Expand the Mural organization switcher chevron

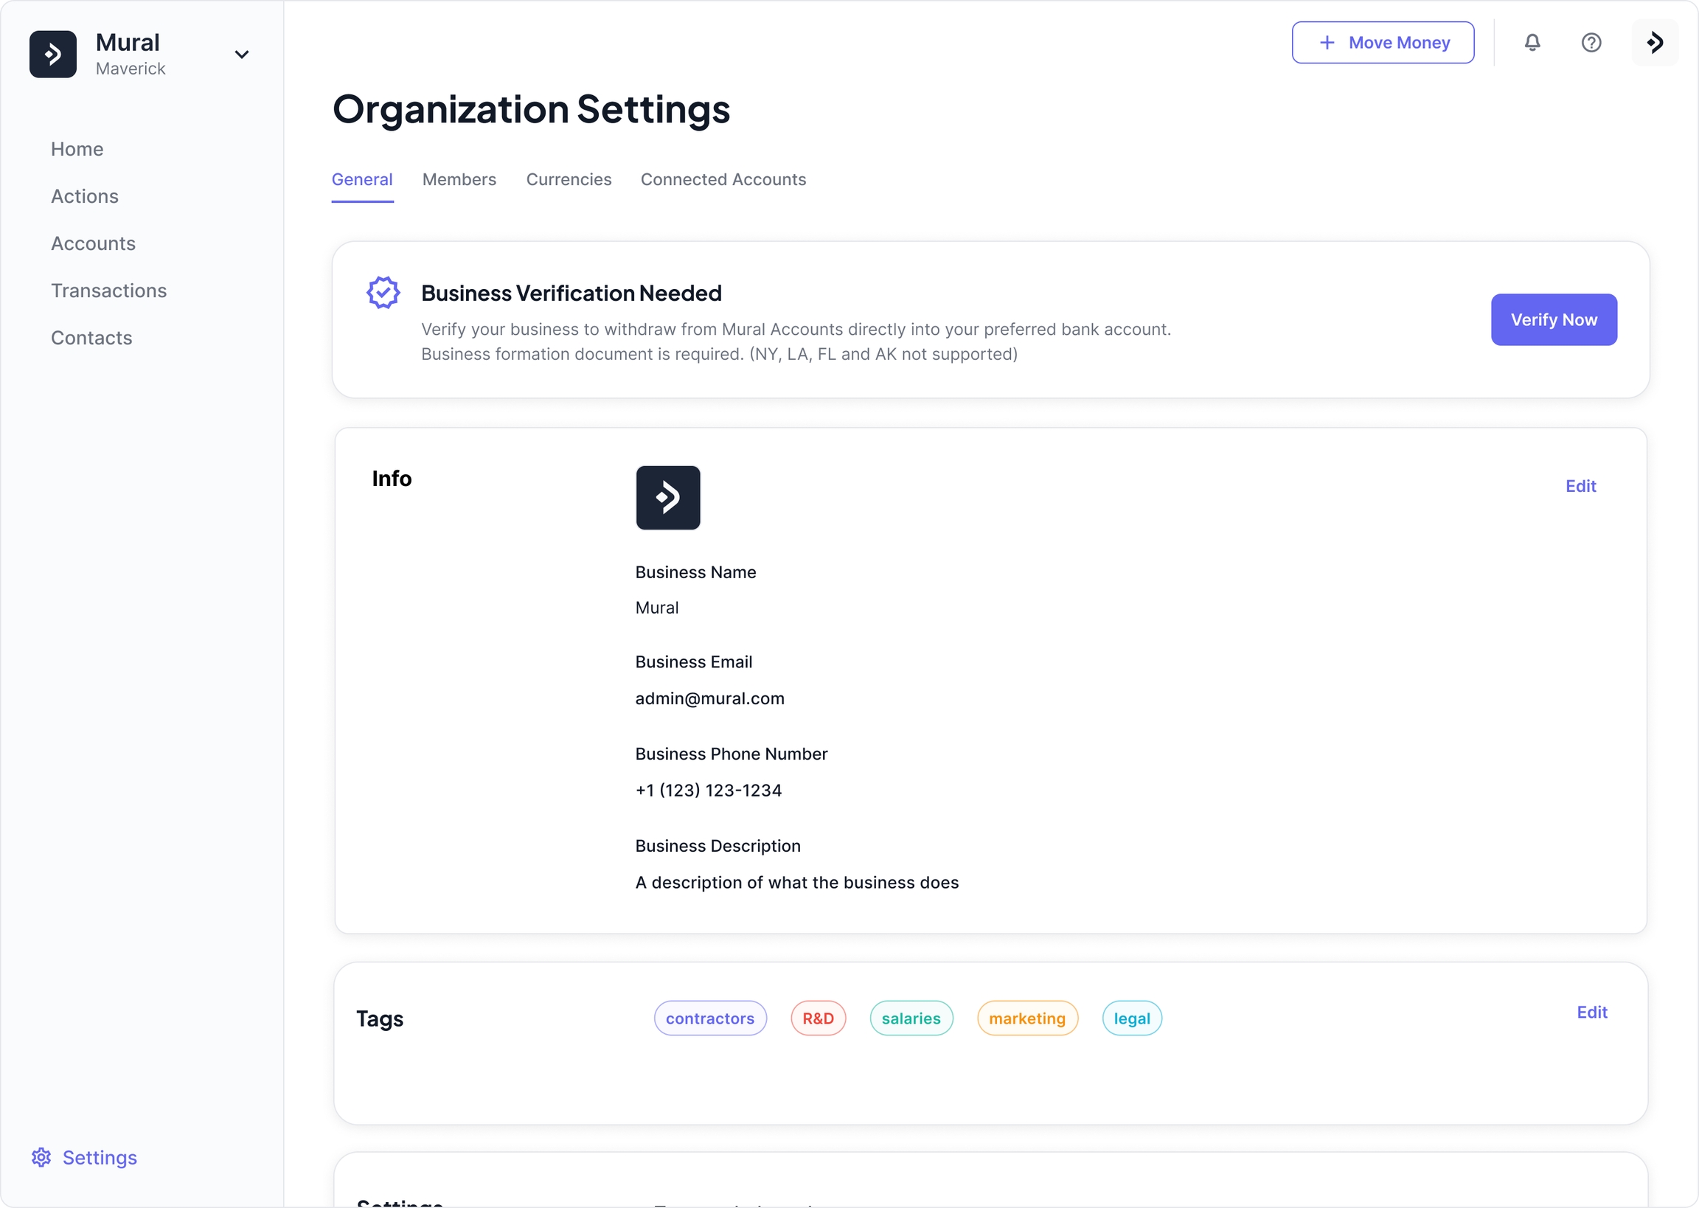point(242,55)
